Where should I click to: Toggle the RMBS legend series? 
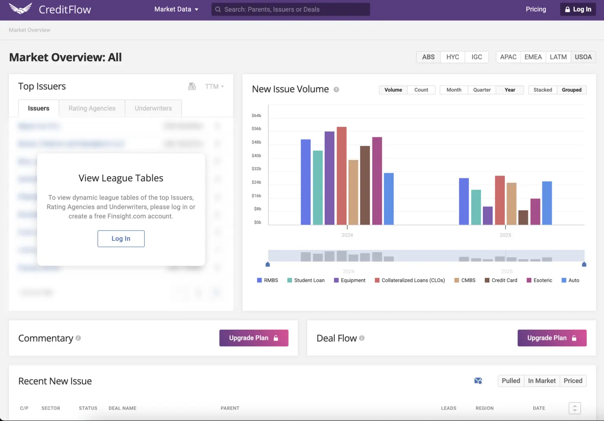(x=268, y=280)
